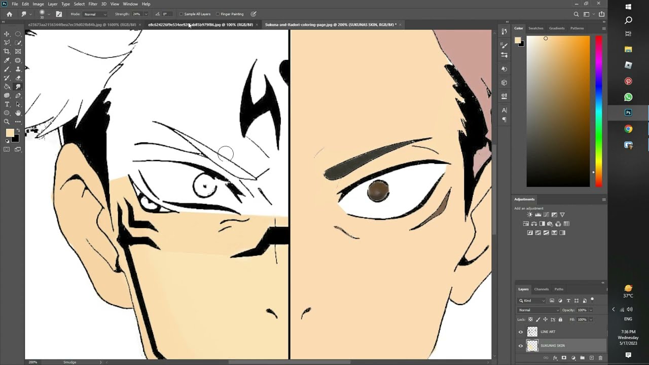Click inside the color picker field
The height and width of the screenshot is (365, 649).
[x=558, y=111]
